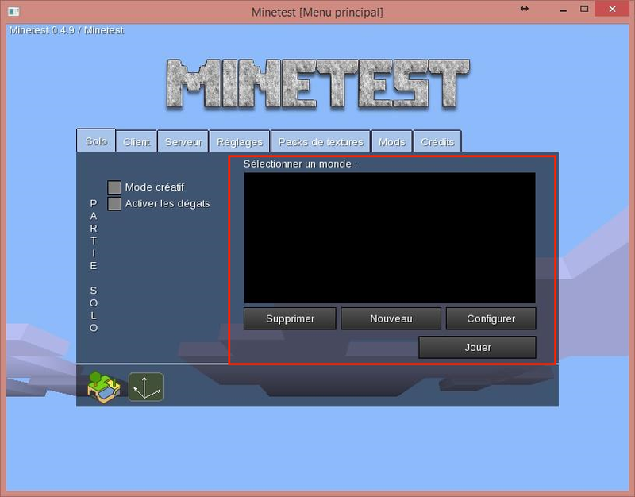
Task: Open the Réglages tab
Action: click(x=240, y=142)
